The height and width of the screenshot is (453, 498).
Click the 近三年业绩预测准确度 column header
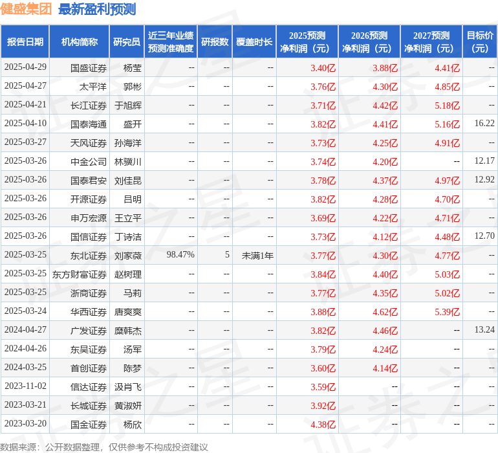click(171, 41)
